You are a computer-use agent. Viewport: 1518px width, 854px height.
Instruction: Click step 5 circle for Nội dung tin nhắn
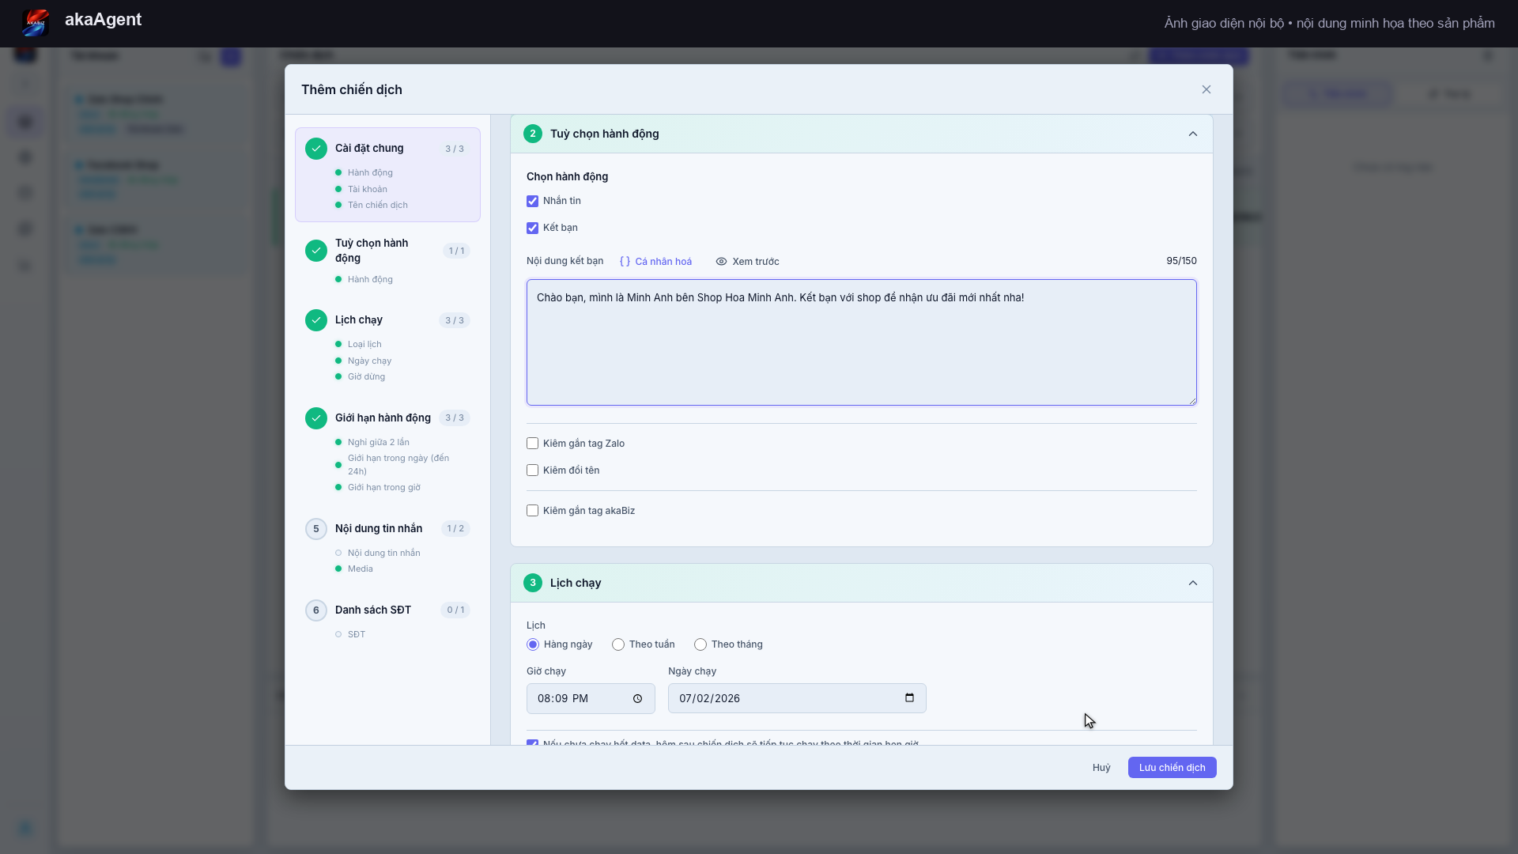click(316, 529)
